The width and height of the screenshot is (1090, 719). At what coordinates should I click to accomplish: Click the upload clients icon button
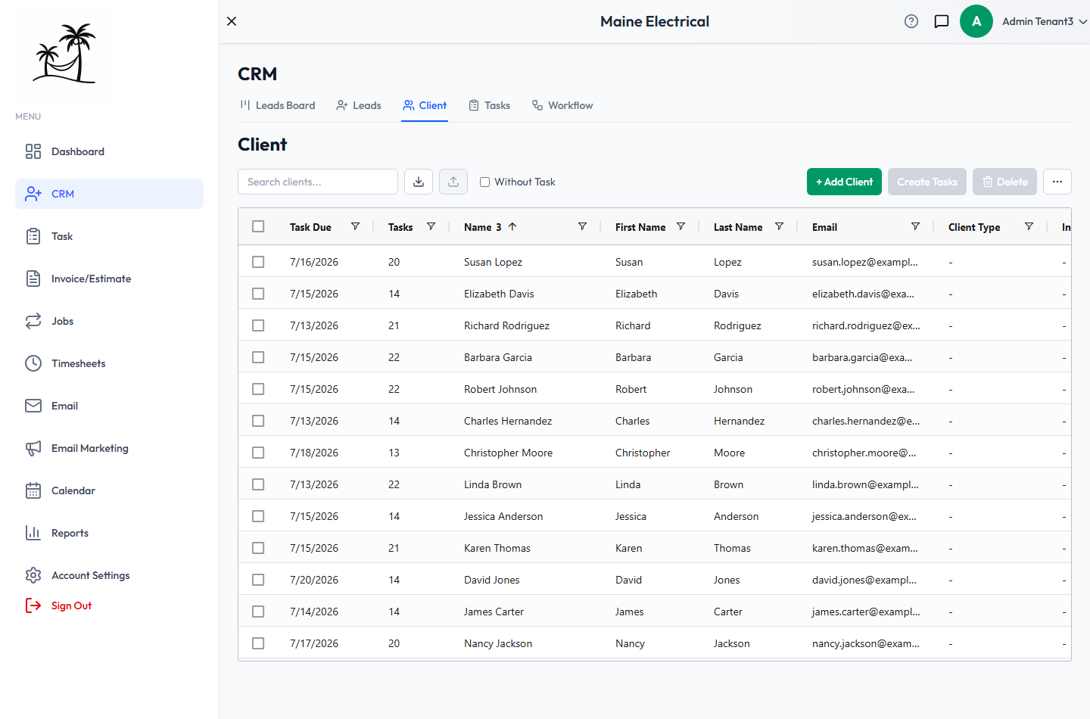coord(453,182)
